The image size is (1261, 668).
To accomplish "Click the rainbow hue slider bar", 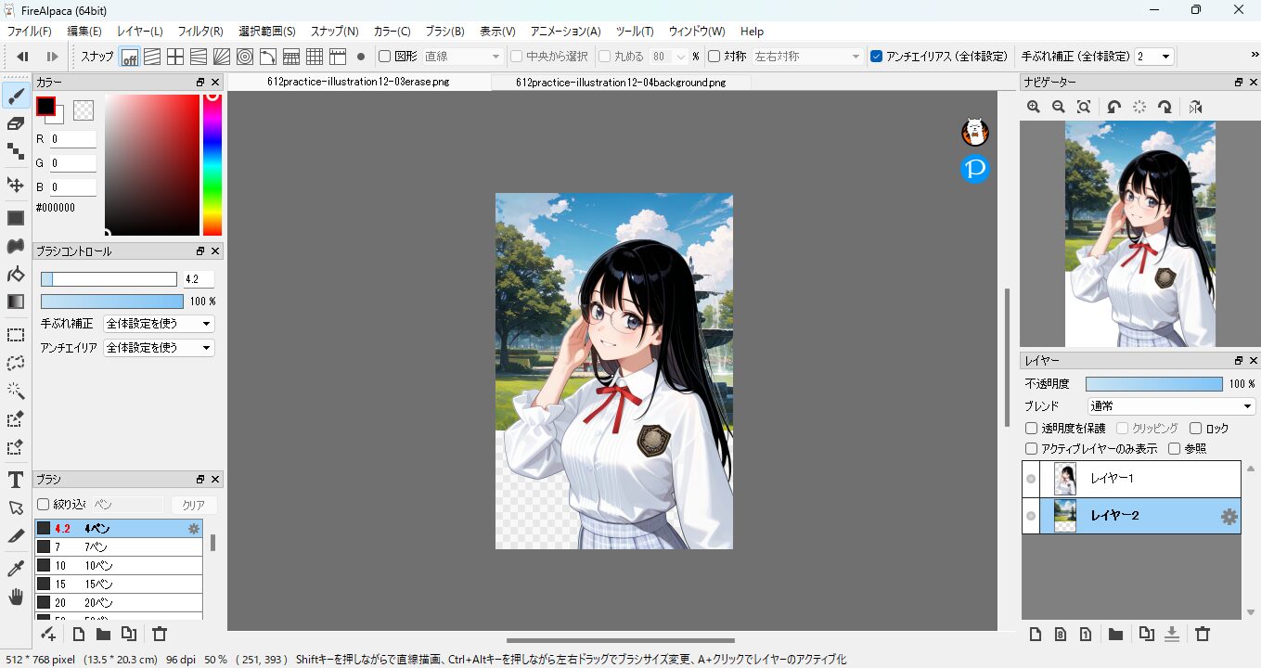I will point(212,167).
